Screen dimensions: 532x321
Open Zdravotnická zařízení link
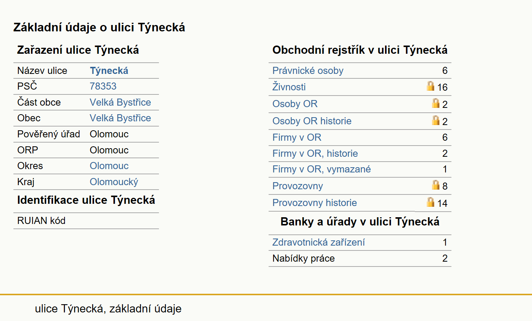click(x=318, y=242)
